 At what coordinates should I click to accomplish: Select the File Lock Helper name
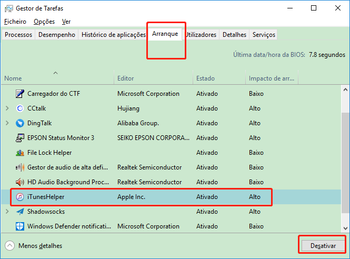pyautogui.click(x=49, y=153)
